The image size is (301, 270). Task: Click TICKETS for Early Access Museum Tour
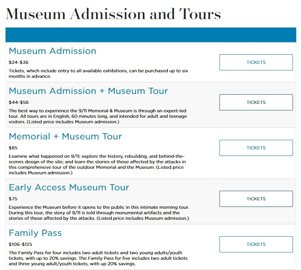256,198
